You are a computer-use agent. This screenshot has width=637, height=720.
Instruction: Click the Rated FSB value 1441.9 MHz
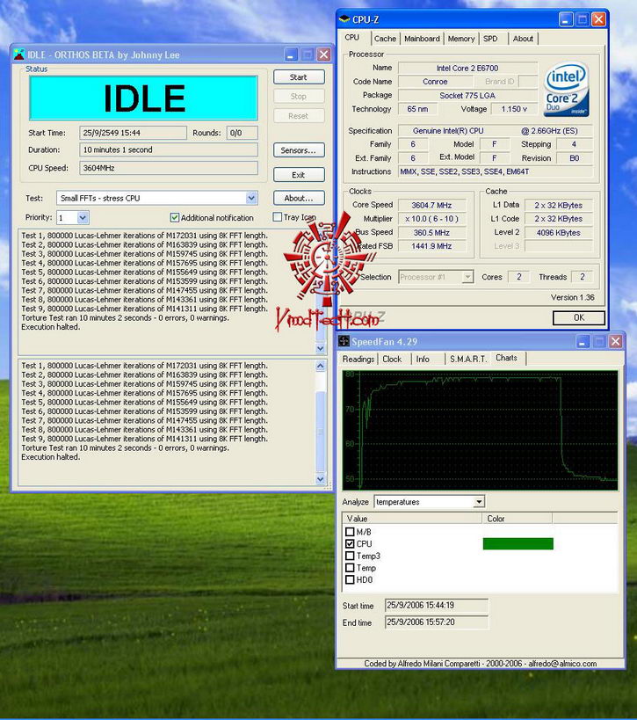[432, 246]
